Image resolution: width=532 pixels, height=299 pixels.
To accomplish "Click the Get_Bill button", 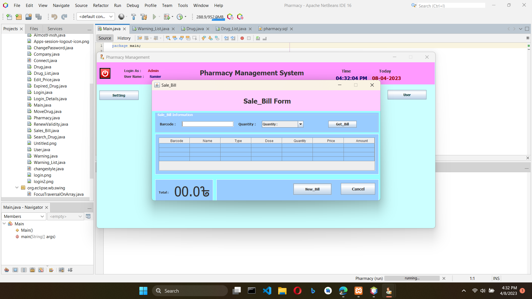I will (342, 124).
